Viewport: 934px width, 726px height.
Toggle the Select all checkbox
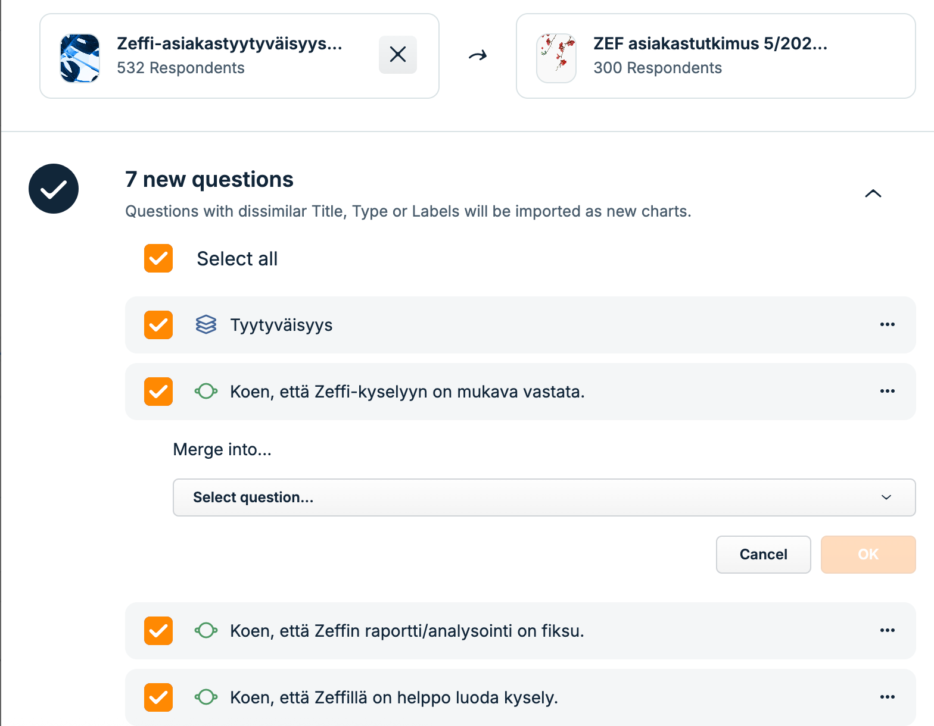tap(158, 258)
